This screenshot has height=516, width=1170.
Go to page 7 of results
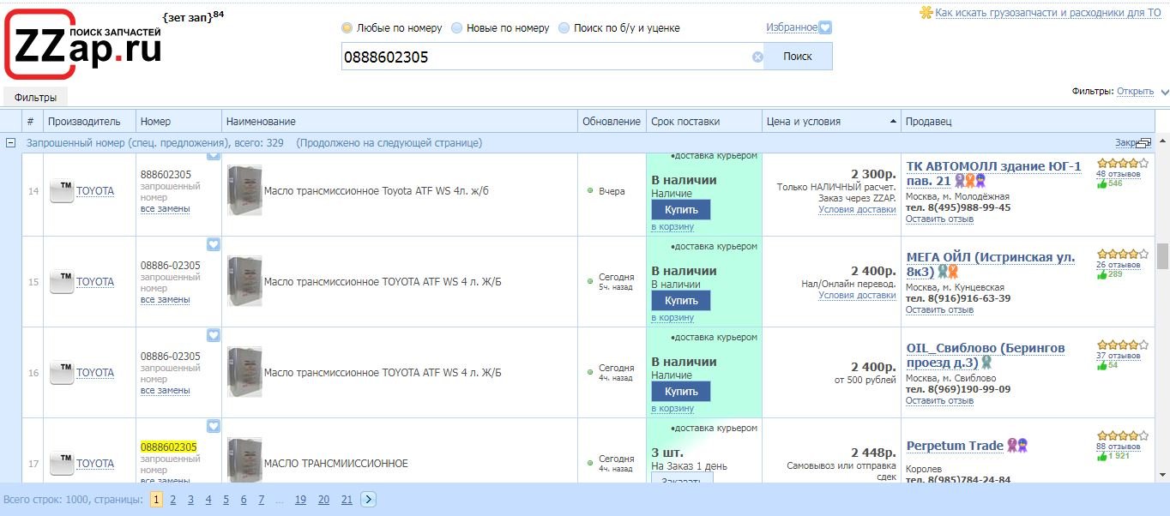(x=261, y=500)
